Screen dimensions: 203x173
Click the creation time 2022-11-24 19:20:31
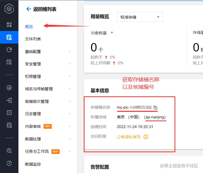[x=135, y=127]
